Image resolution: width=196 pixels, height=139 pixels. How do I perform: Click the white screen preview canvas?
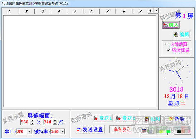pyautogui.click(x=80, y=61)
